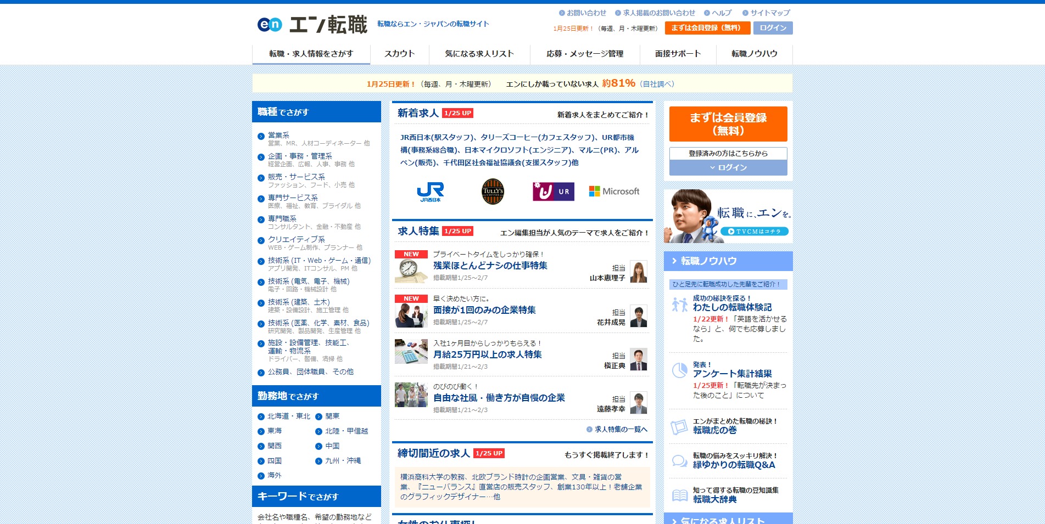Click the アンケート集計結果 pie chart icon

pyautogui.click(x=680, y=370)
